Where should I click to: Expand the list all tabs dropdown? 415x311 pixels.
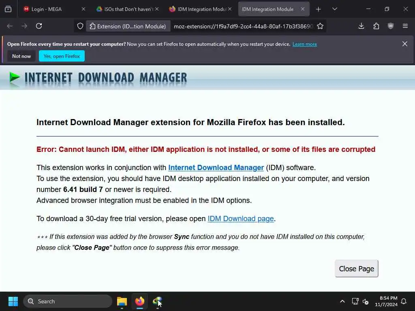click(334, 9)
